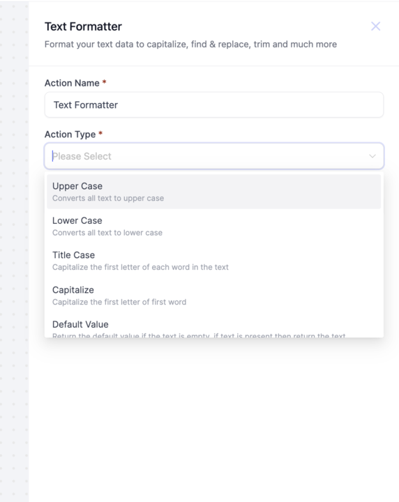
Task: Select the Capitalize option
Action: coord(214,295)
